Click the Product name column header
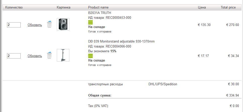Image resolution: width=243 pixels, height=112 pixels. [x=98, y=7]
